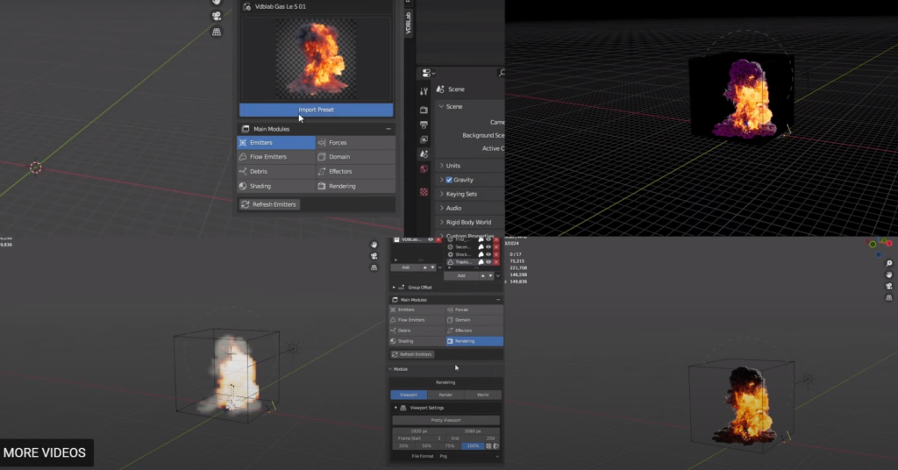The height and width of the screenshot is (470, 898).
Task: Open the File Format Png dropdown
Action: tap(469, 456)
